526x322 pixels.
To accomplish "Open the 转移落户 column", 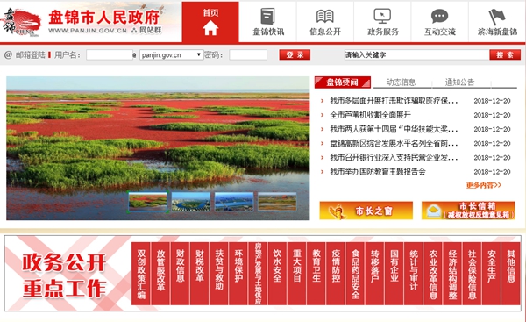I will coord(374,274).
